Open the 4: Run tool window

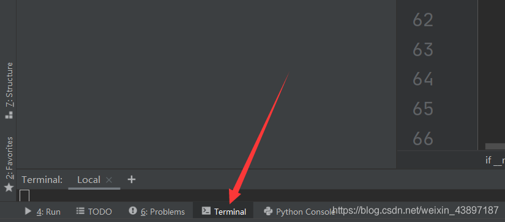coord(42,212)
